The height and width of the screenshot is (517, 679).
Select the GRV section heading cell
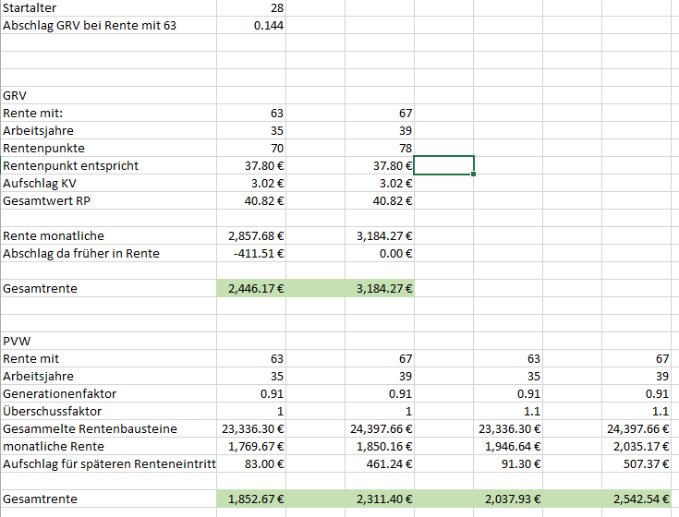click(x=108, y=96)
